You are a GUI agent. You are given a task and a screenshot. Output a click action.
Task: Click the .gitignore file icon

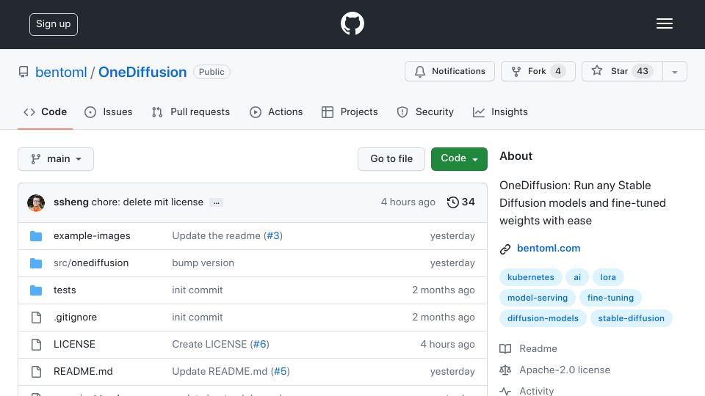(37, 318)
